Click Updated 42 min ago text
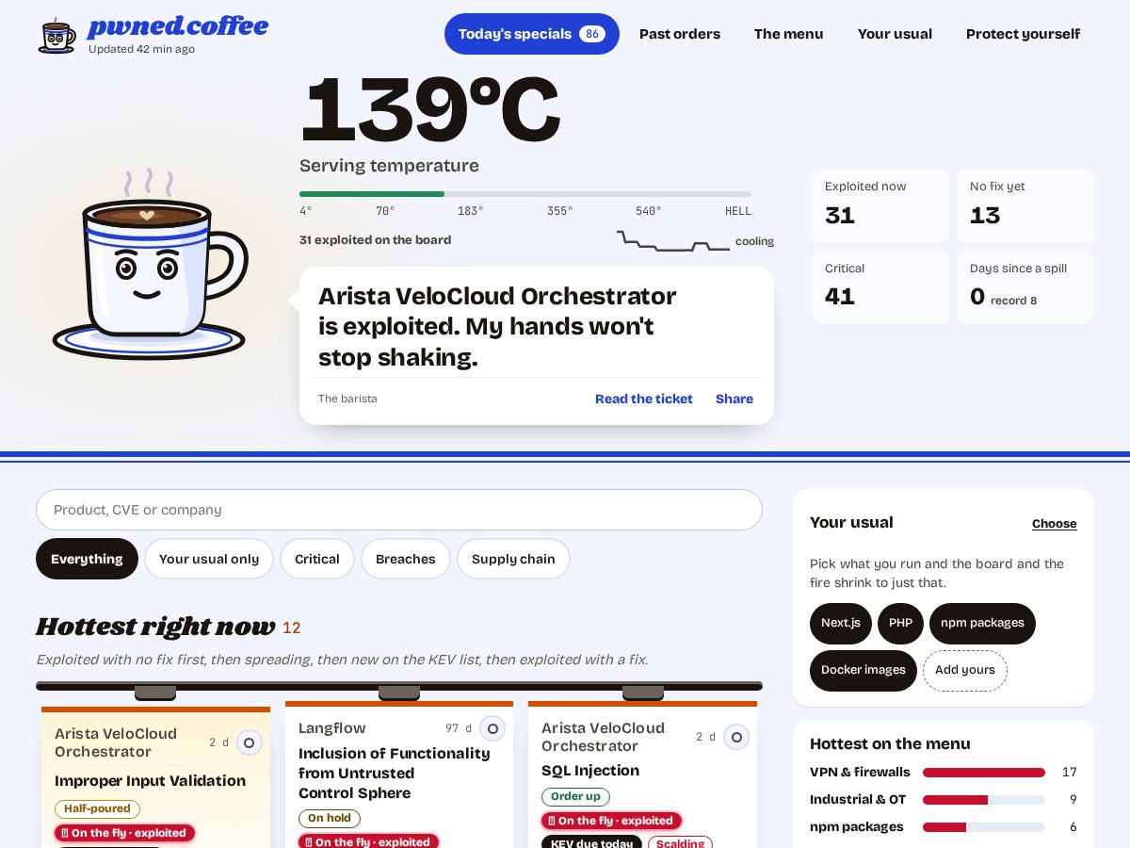Viewport: 1130px width, 848px height. pyautogui.click(x=141, y=49)
